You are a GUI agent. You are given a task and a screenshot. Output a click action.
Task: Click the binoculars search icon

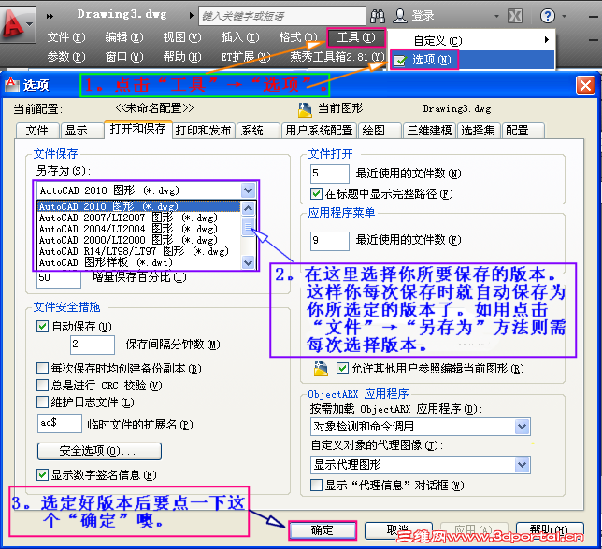point(378,16)
